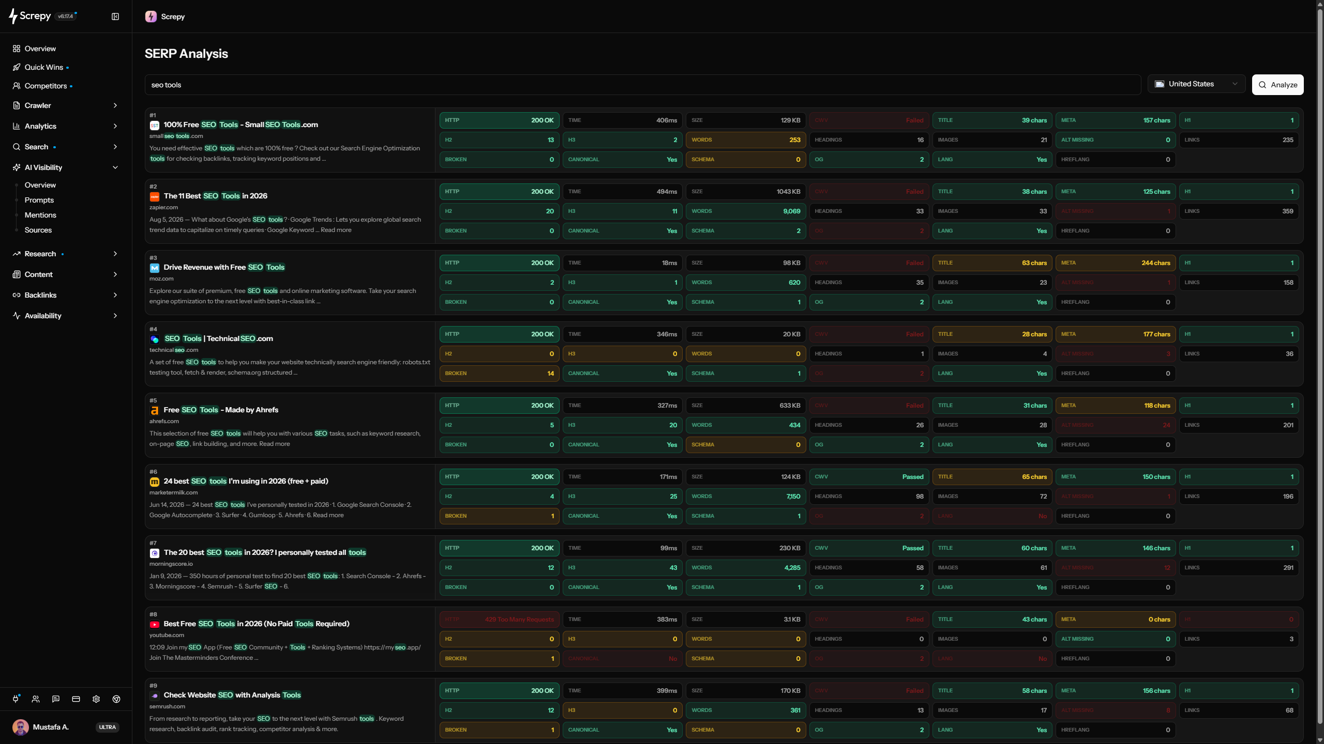1324x744 pixels.
Task: Expand the Backlinks menu chevron
Action: click(115, 295)
